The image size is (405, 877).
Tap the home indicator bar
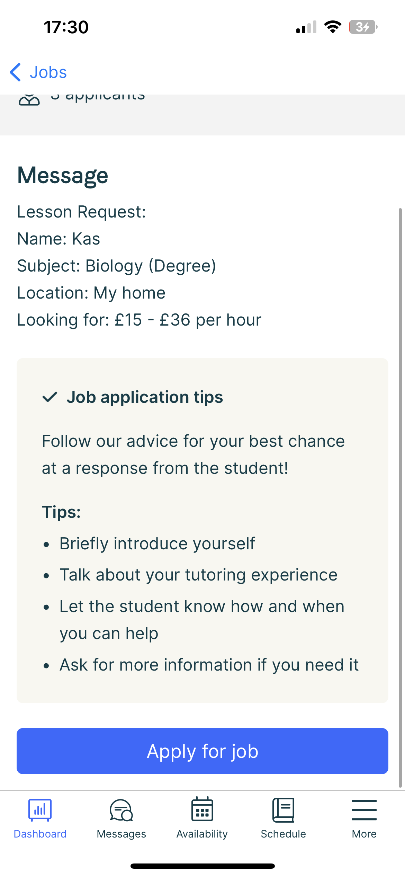202,866
